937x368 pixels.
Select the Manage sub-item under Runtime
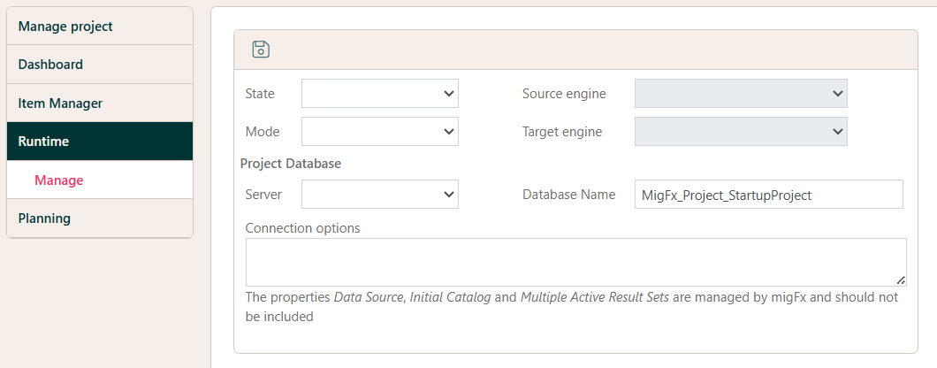[59, 180]
